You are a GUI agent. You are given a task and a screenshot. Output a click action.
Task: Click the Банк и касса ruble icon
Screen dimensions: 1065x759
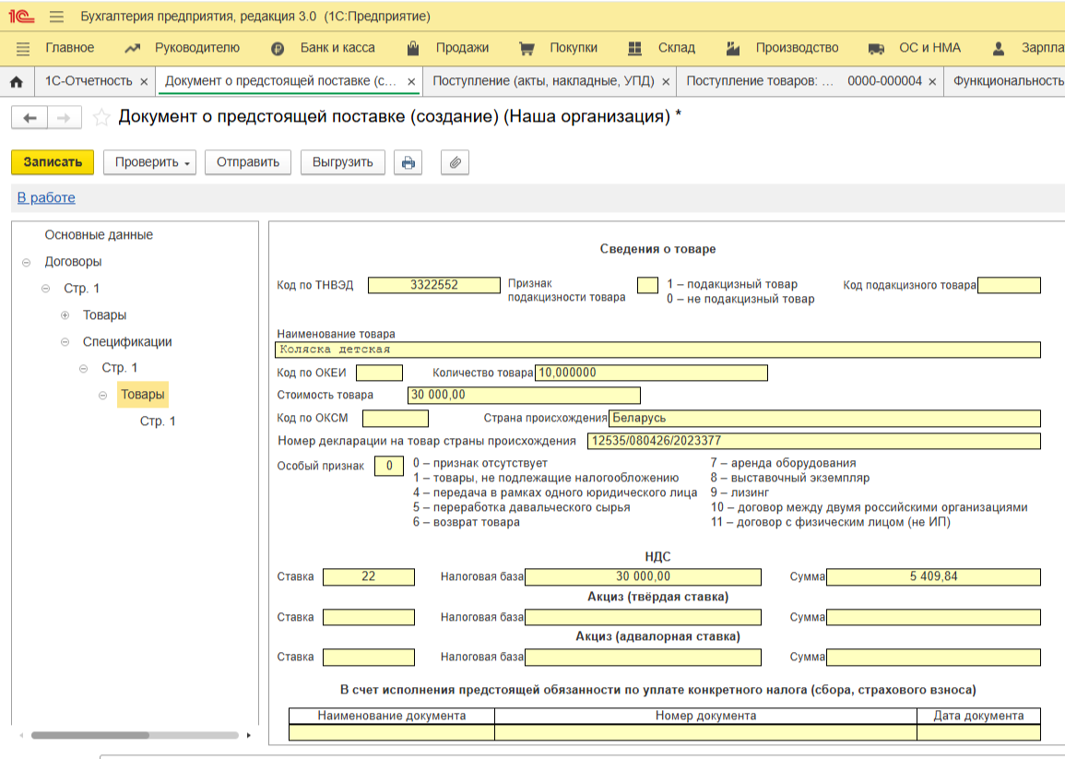click(x=278, y=48)
